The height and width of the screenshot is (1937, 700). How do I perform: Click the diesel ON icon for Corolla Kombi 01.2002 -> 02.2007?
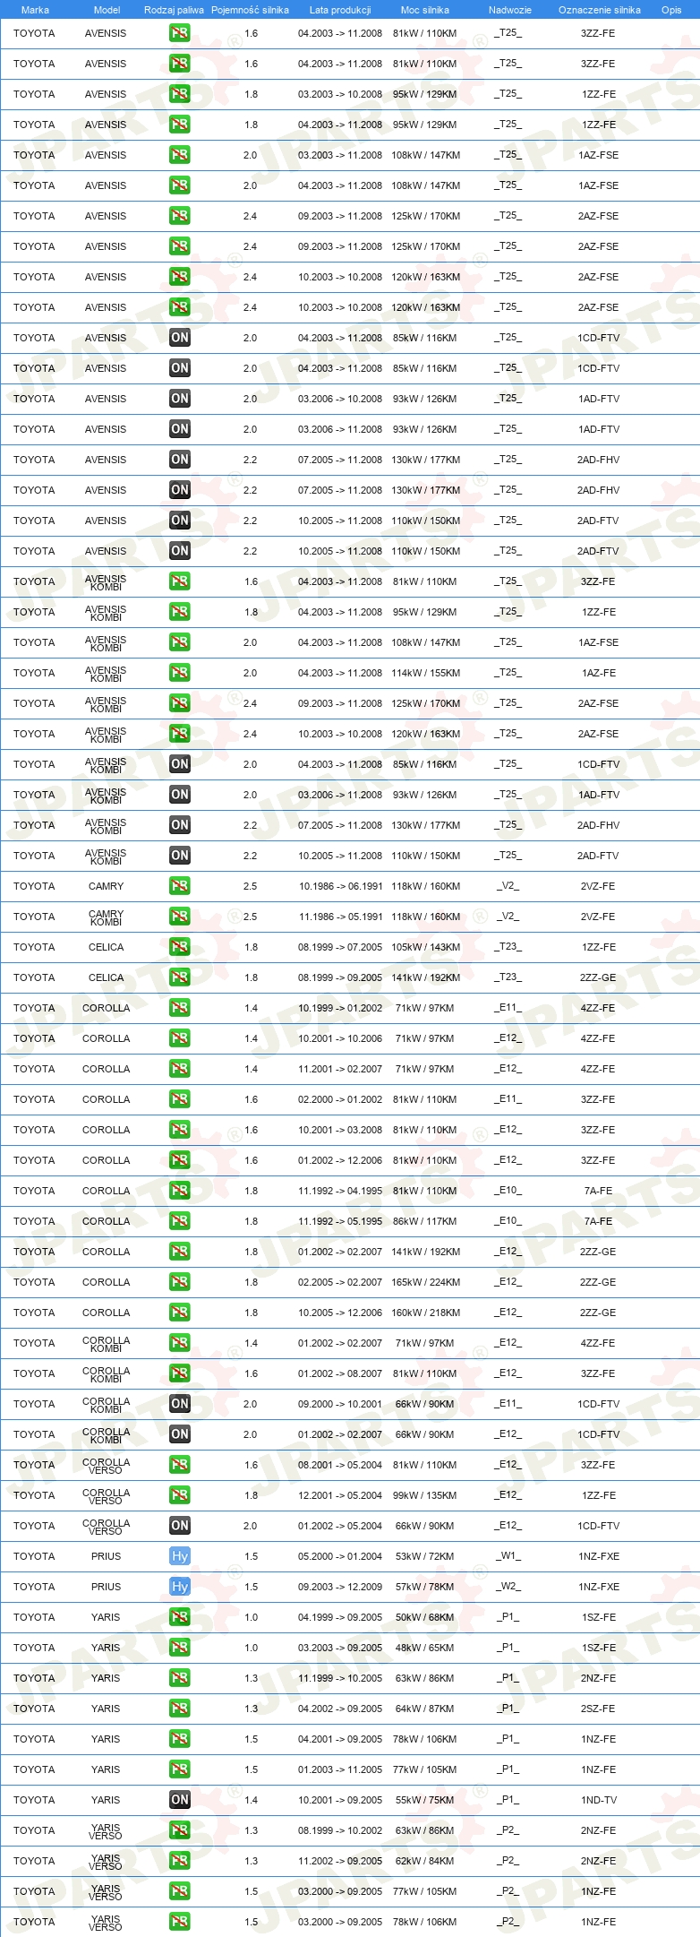[180, 1434]
